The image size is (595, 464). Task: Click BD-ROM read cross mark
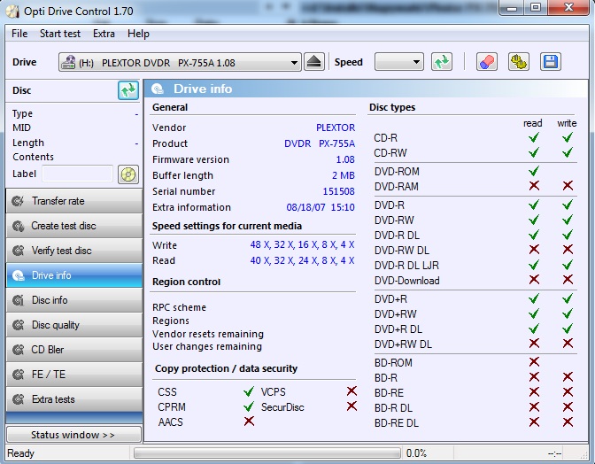coord(534,362)
